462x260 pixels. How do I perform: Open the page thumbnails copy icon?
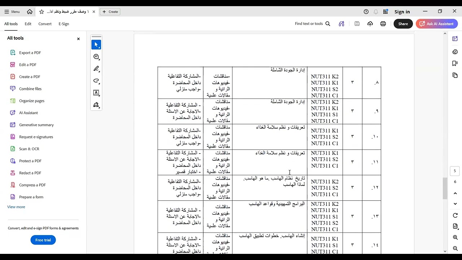[x=455, y=75]
